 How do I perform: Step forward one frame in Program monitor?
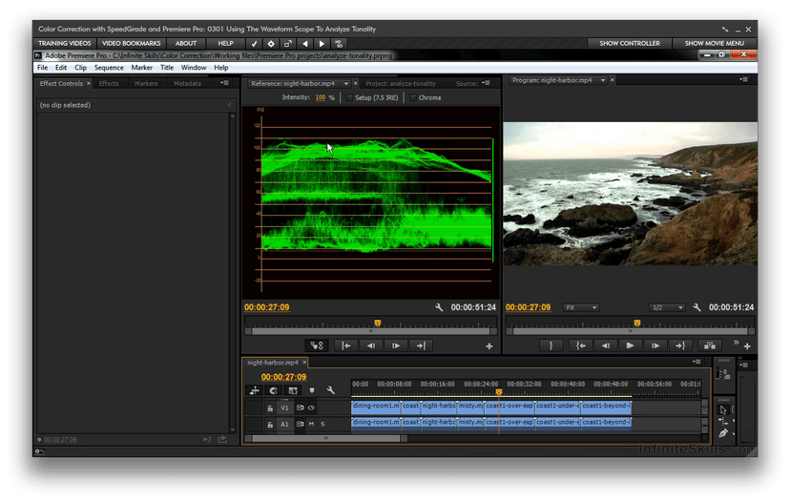pos(655,345)
